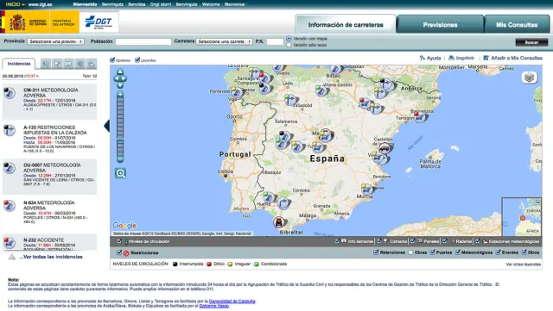The image size is (553, 311).
Task: Click the CM-311 adverse weather incident icon
Action: 10,93
